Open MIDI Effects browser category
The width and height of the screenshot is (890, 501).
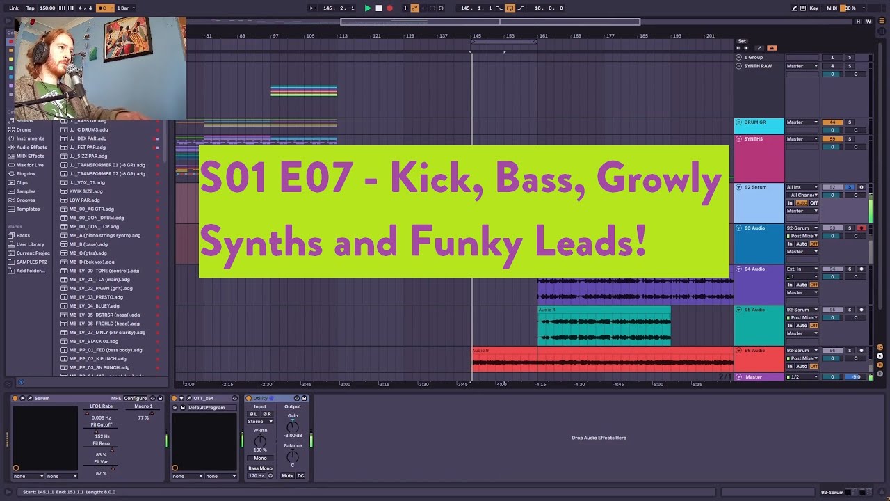pyautogui.click(x=31, y=156)
